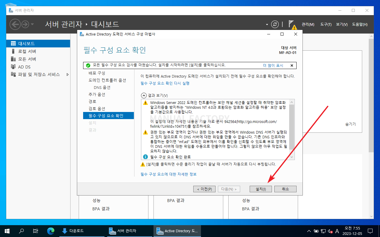The height and width of the screenshot is (237, 380).
Task: Open the clock showing 오전 7:55
Action: 352,231
